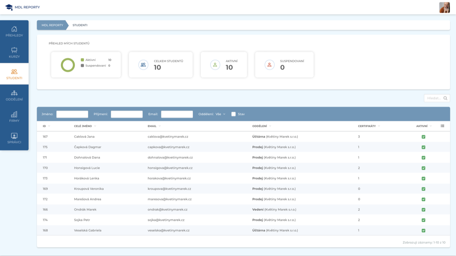Image resolution: width=456 pixels, height=256 pixels.
Task: Open Oddělení hierarchy icon in sidebar
Action: tap(14, 93)
